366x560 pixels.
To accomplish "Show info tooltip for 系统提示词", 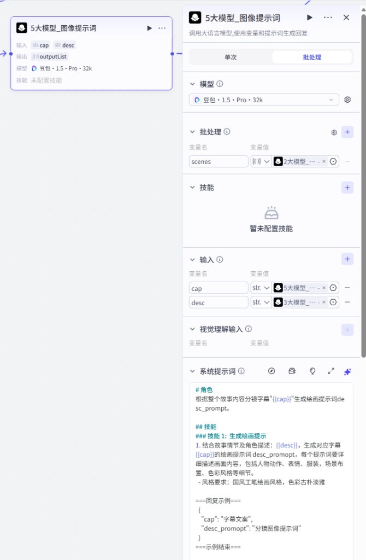I will [241, 371].
